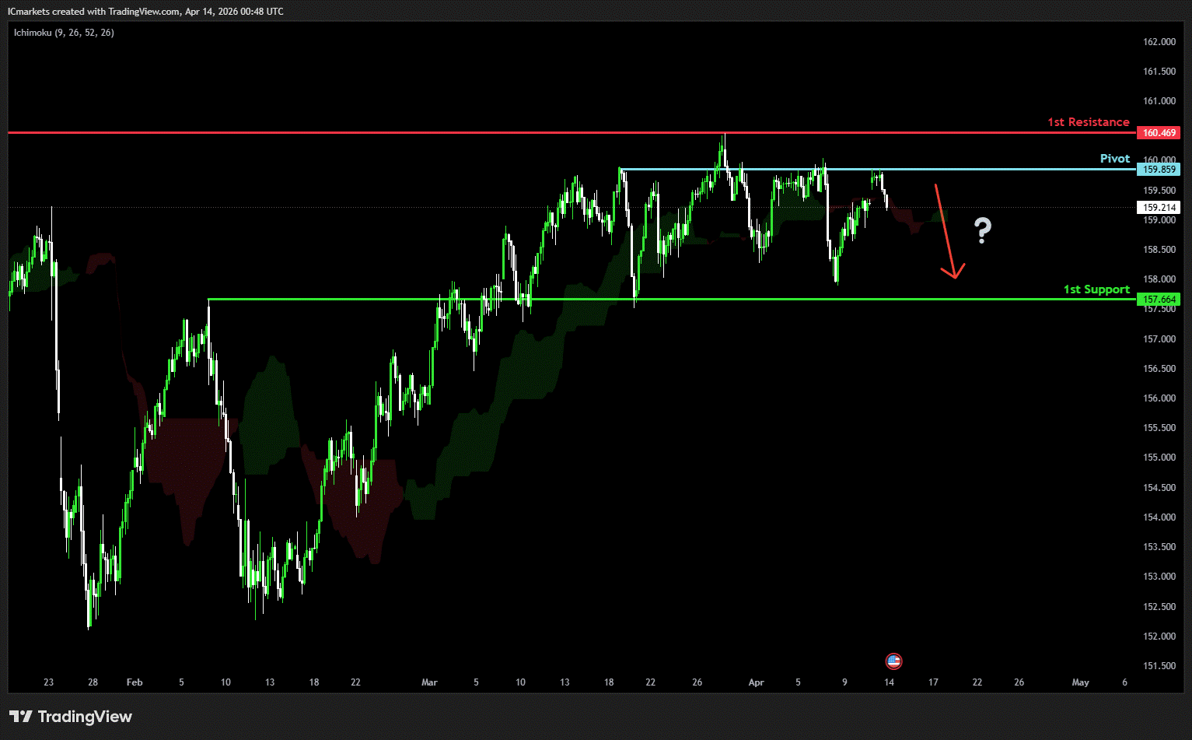The height and width of the screenshot is (740, 1192).
Task: Click the 162.000 value on price axis
Action: [x=1159, y=42]
